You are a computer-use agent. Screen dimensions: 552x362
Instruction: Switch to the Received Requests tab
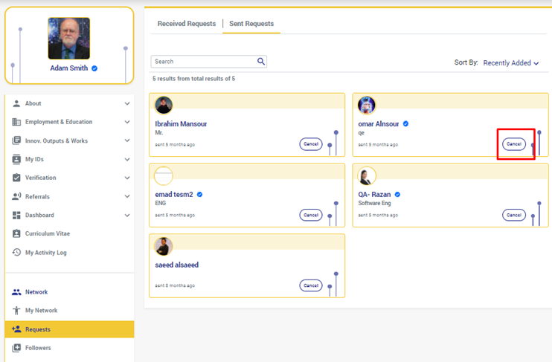coord(187,24)
